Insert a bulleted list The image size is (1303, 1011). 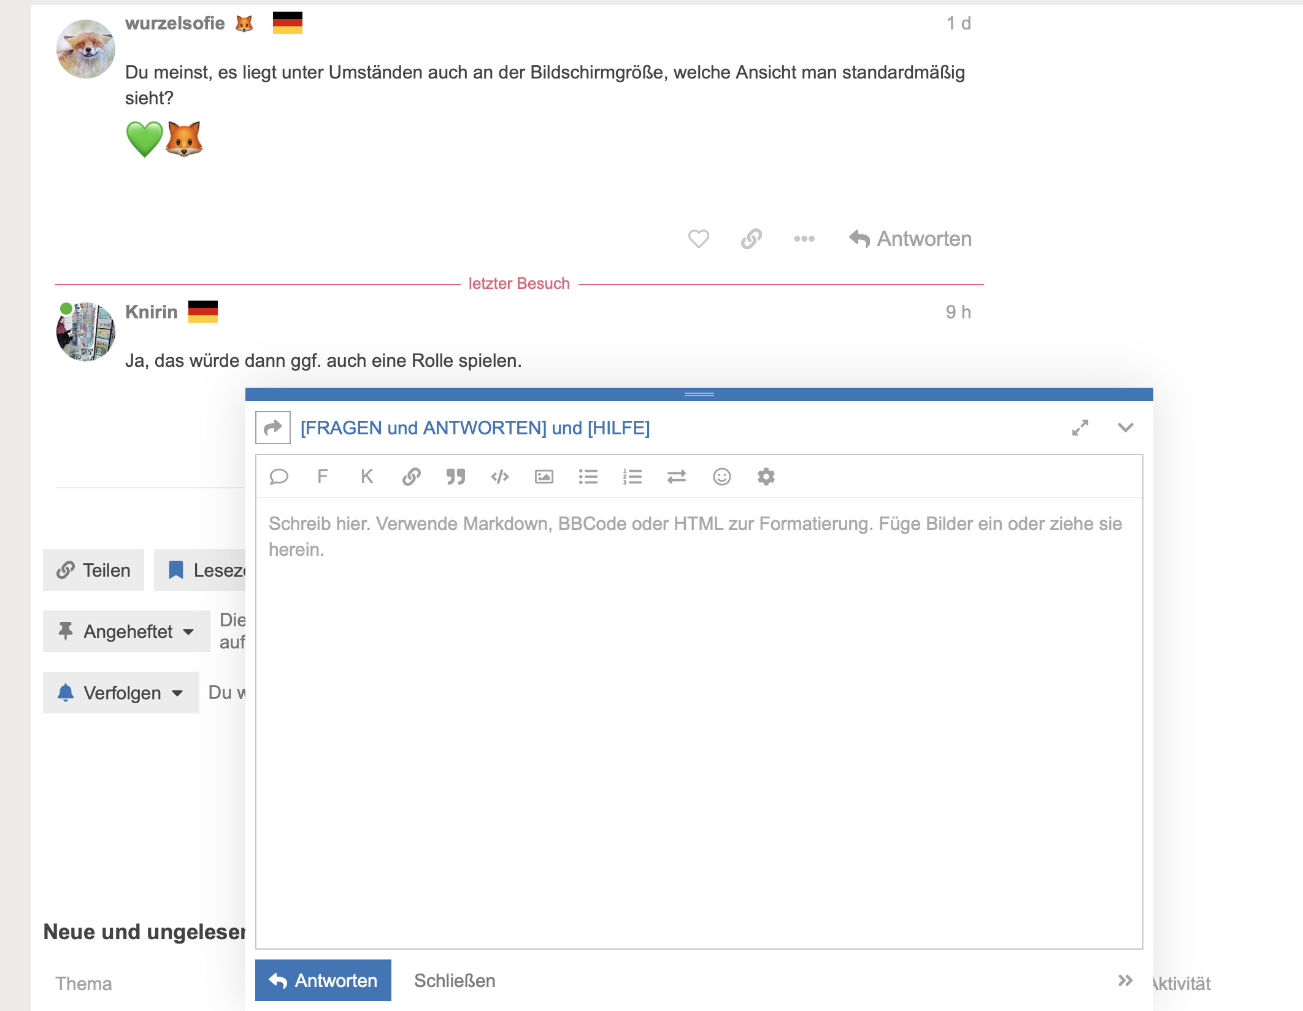click(x=588, y=477)
